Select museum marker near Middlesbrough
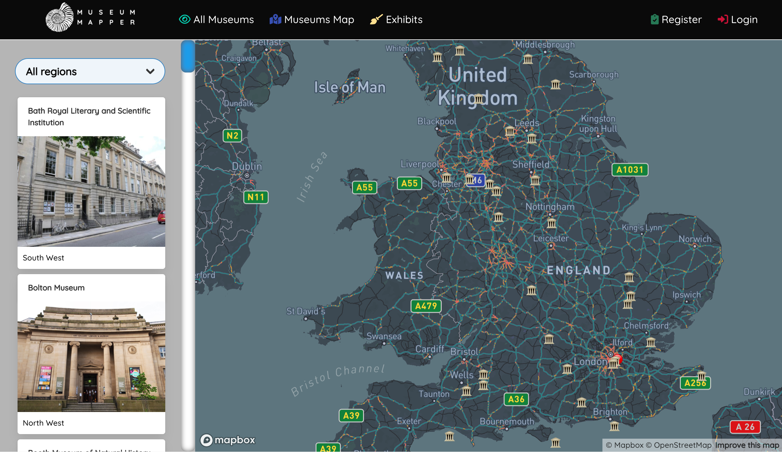This screenshot has height=452, width=782. 528,59
